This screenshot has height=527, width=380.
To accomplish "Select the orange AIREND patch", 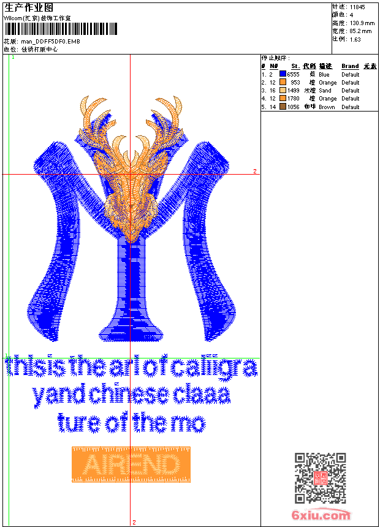I will (x=131, y=464).
